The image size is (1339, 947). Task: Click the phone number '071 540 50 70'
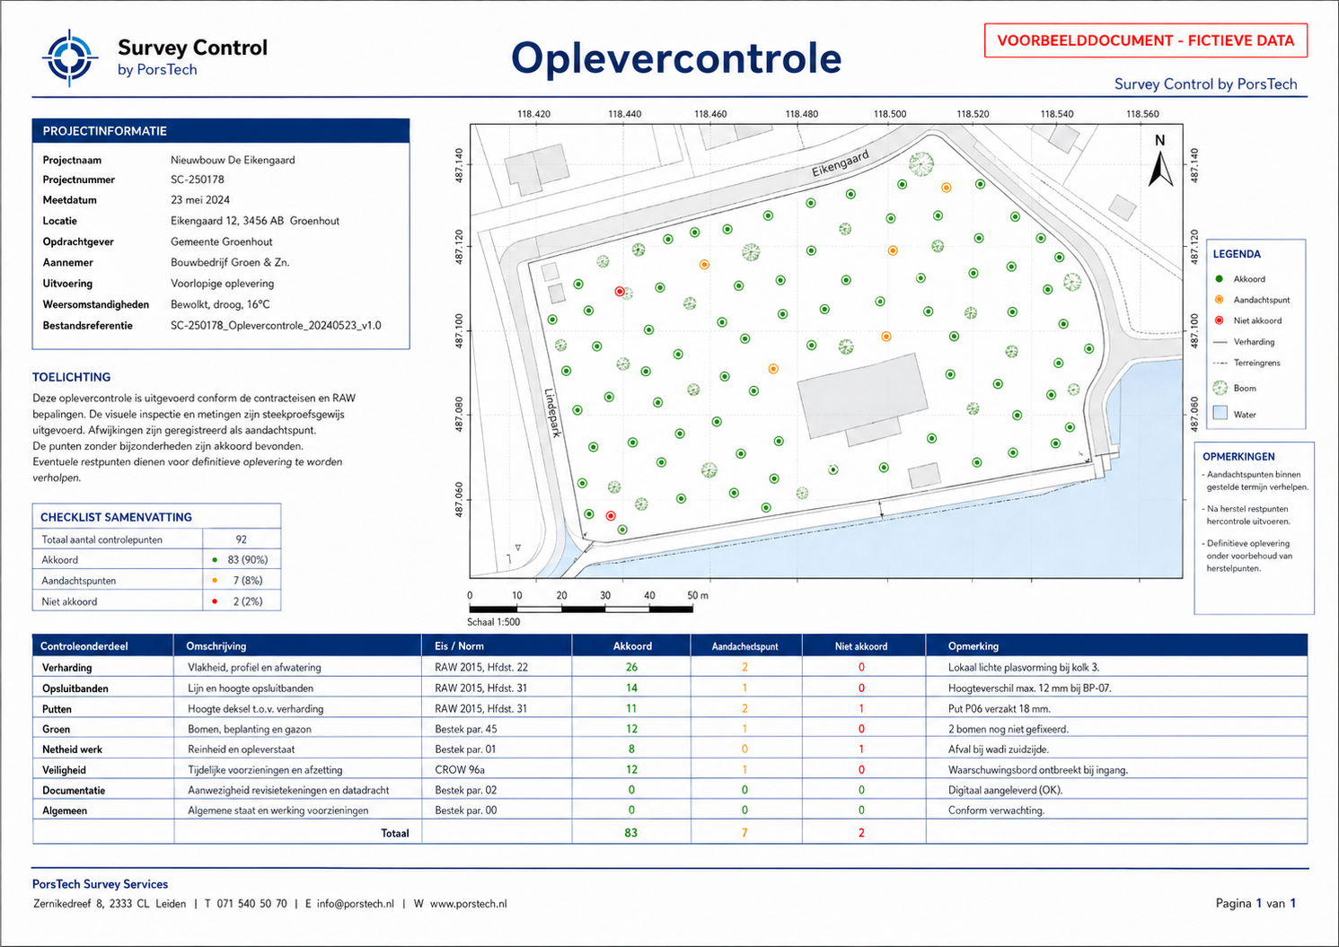tap(252, 904)
